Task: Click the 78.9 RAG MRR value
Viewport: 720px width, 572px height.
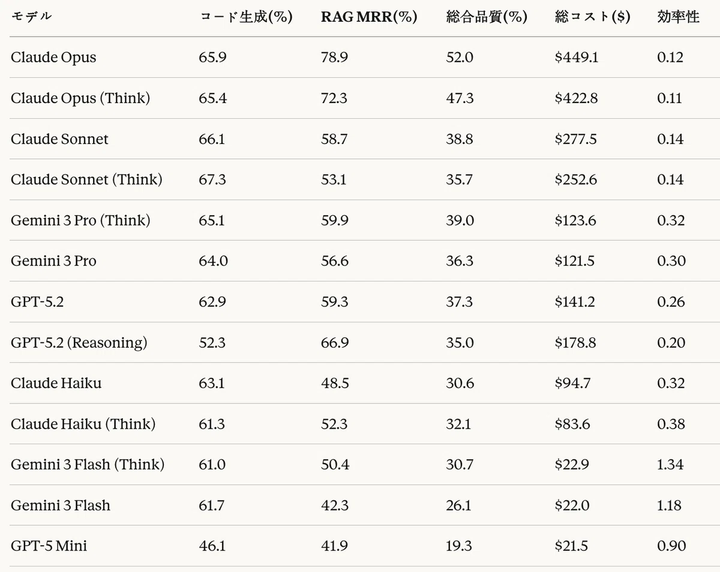Action: tap(334, 58)
